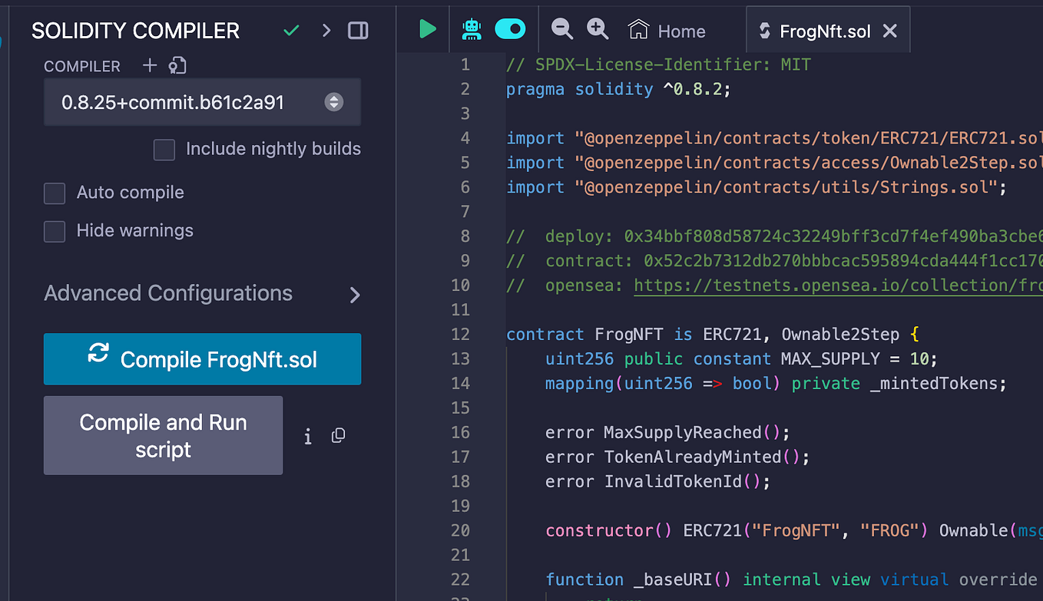Check the Hide warnings option

point(54,231)
